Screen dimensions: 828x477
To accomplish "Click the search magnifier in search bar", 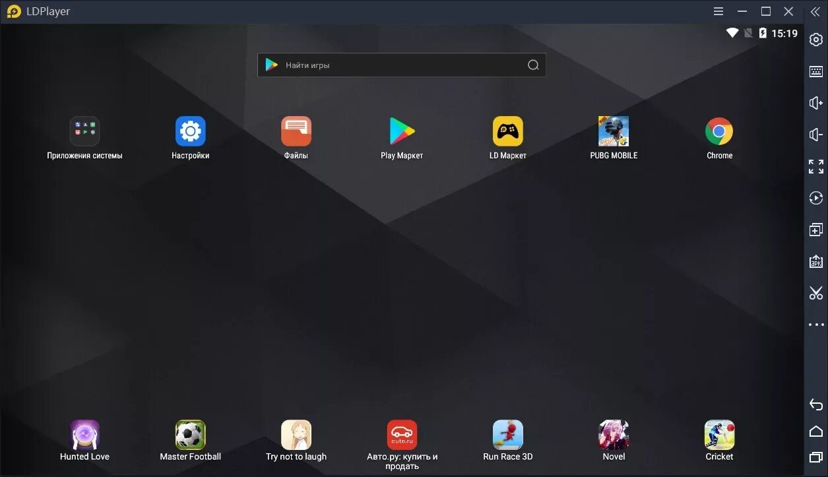I will 533,65.
